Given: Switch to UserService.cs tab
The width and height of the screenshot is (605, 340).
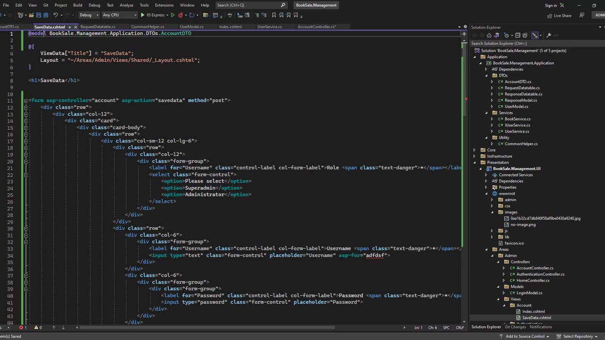Looking at the screenshot, I should pyautogui.click(x=269, y=27).
